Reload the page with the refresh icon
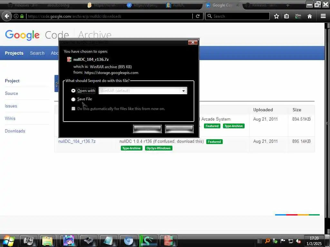Screen dimensions: 330x247 pos(198,16)
